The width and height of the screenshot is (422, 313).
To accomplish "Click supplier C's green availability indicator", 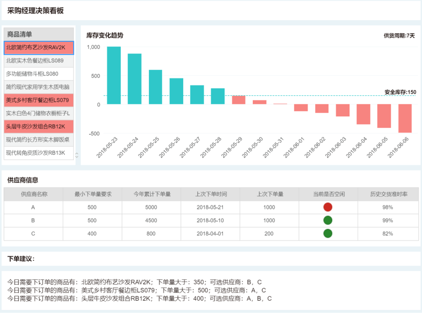I will tap(328, 233).
